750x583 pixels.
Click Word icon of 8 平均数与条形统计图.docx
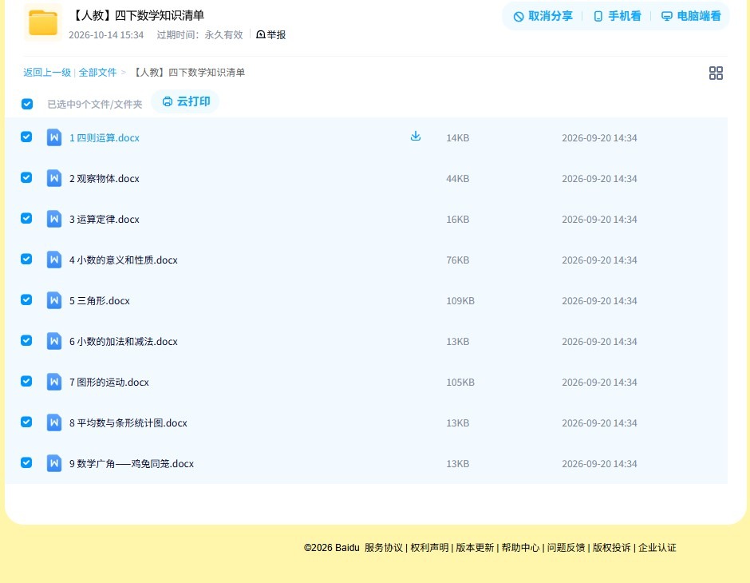click(x=54, y=422)
